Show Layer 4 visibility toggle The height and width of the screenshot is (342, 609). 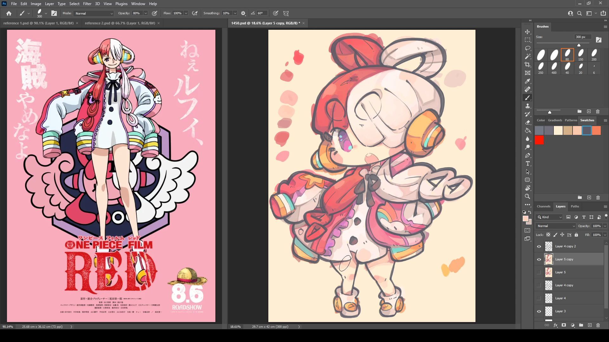539,298
